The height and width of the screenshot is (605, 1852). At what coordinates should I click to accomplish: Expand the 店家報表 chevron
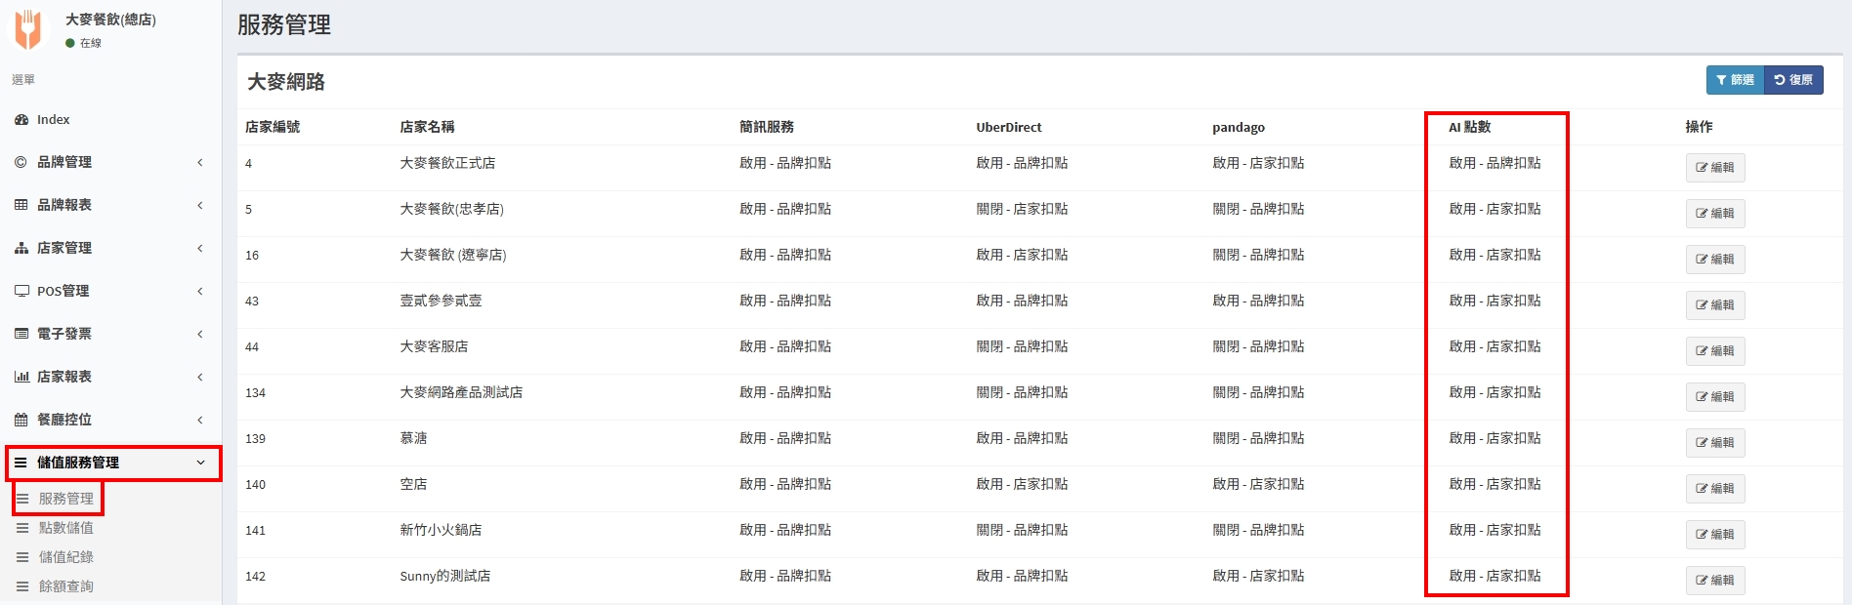pos(200,377)
